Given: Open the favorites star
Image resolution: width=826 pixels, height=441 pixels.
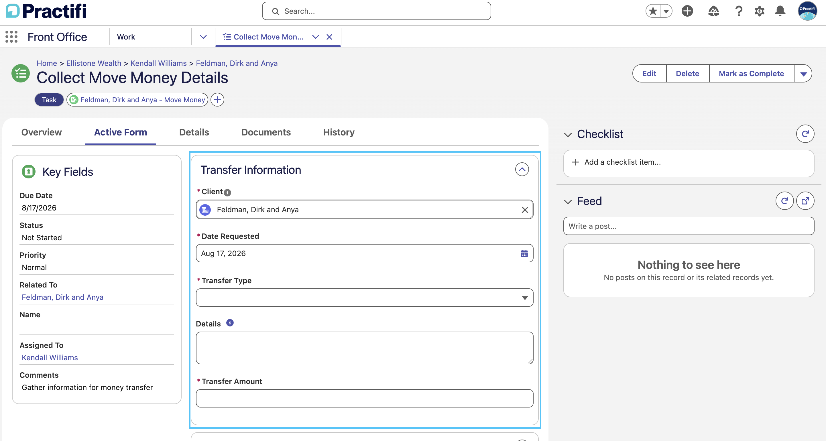Looking at the screenshot, I should pyautogui.click(x=653, y=11).
